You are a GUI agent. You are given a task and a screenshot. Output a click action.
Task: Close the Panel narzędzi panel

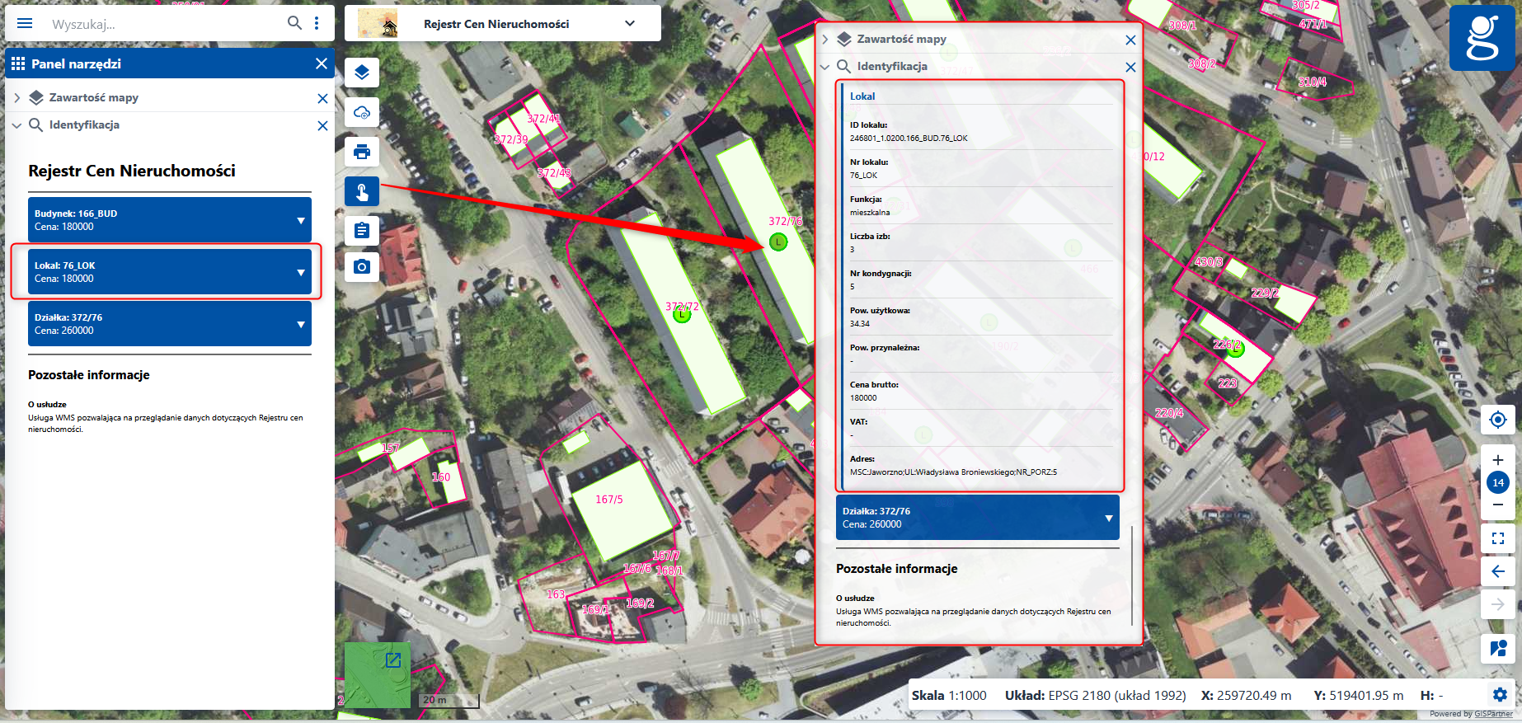click(x=322, y=63)
